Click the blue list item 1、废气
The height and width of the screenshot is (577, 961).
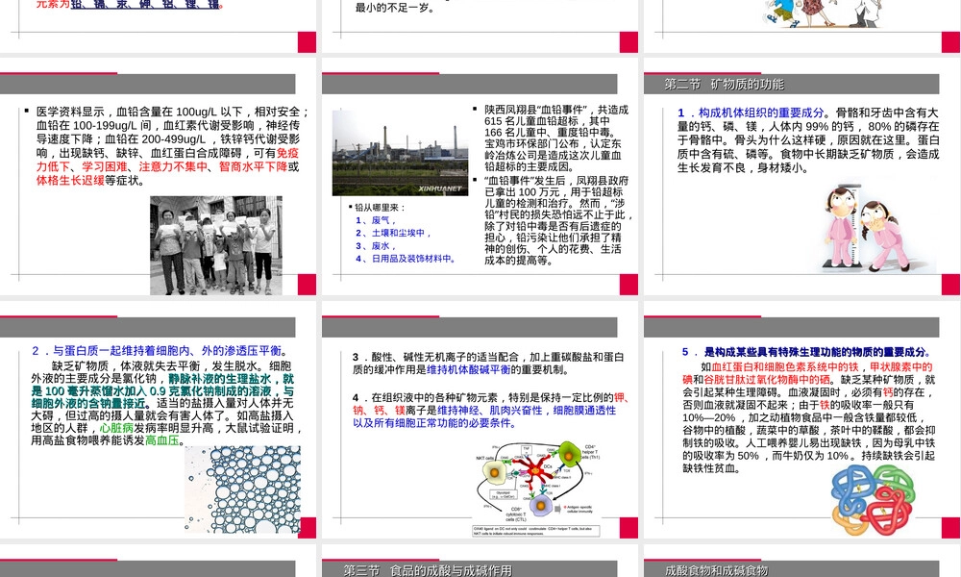(376, 220)
